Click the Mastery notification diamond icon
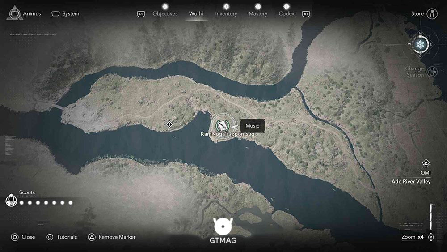447x252 pixels. (258, 6)
